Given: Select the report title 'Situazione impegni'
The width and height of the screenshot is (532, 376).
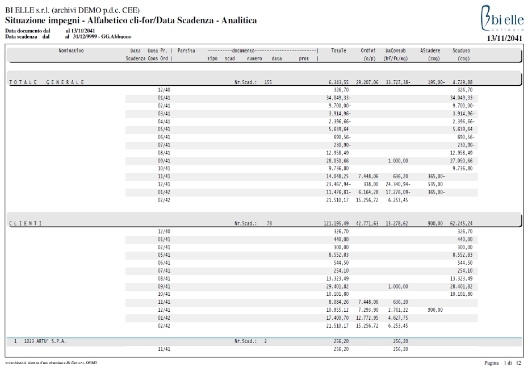Looking at the screenshot, I should [42, 20].
